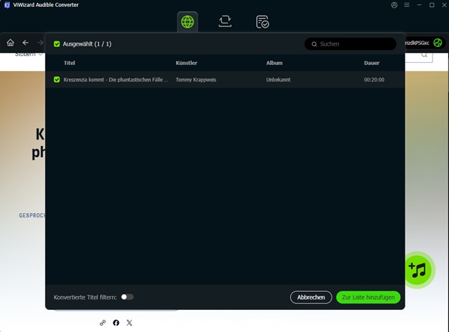Click the Unbekannt album cell
Viewport: 449px width, 332px height.
[x=278, y=80]
